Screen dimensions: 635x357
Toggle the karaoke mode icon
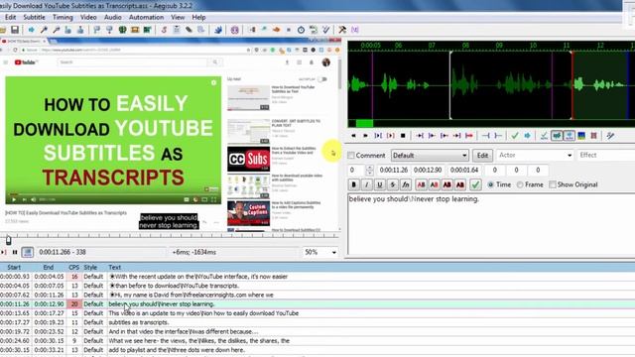pos(610,136)
